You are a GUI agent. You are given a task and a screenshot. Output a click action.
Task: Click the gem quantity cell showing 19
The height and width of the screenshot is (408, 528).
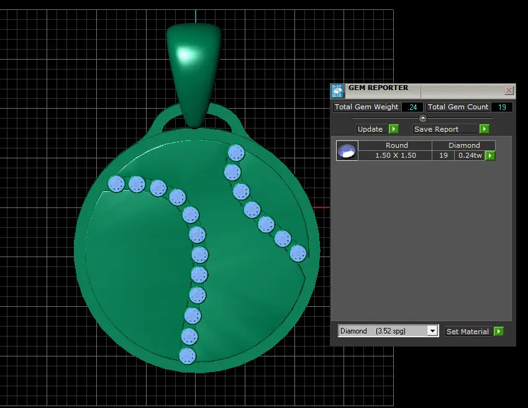tap(444, 155)
